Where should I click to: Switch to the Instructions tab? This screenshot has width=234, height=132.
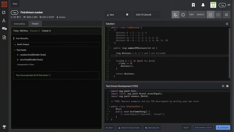click(x=19, y=24)
